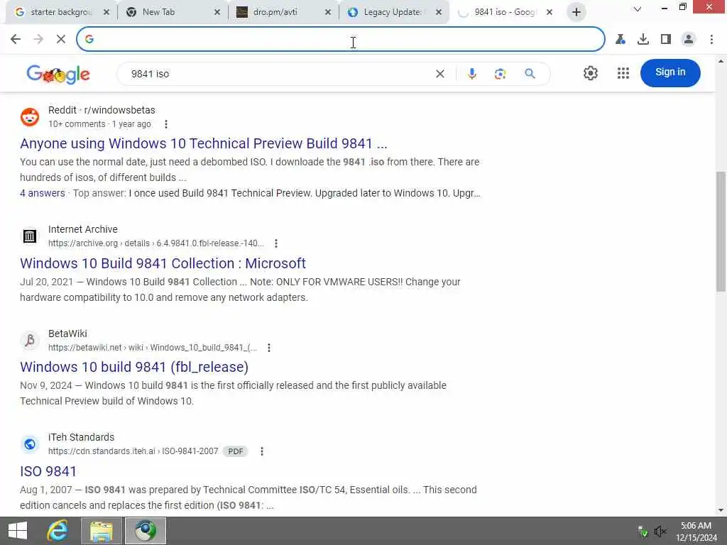Toggle the side panel icon

[x=666, y=40]
